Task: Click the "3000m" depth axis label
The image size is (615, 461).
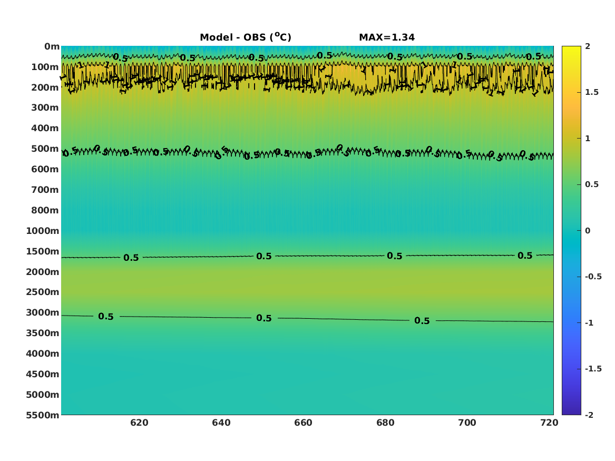Action: click(43, 312)
